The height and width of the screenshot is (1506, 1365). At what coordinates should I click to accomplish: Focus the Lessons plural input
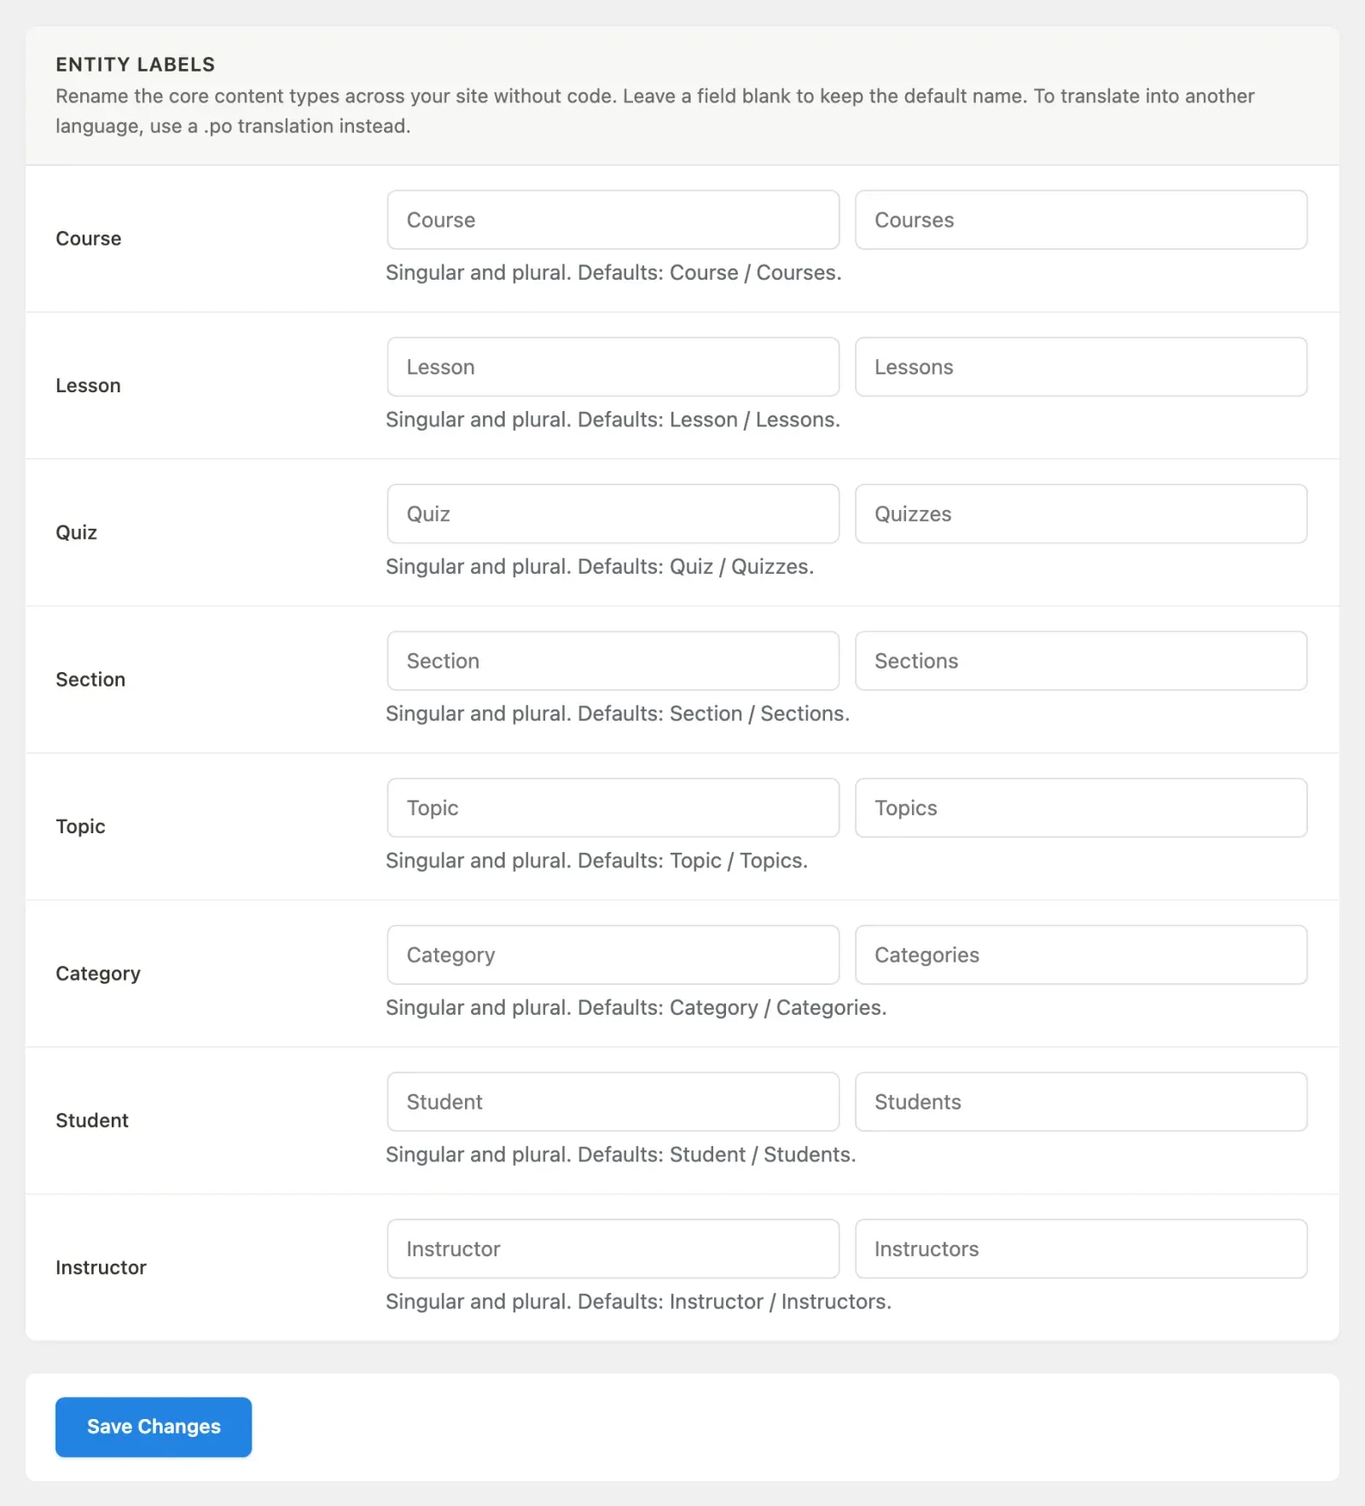1081,367
